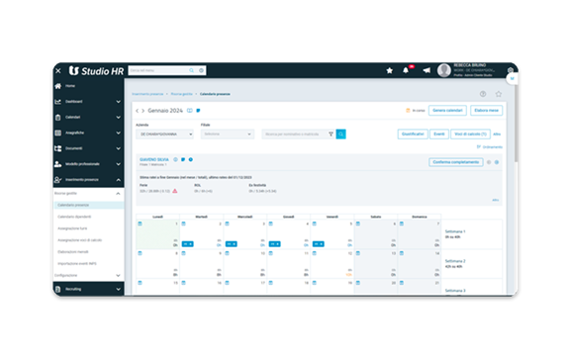Go to next month arrow

click(x=142, y=111)
